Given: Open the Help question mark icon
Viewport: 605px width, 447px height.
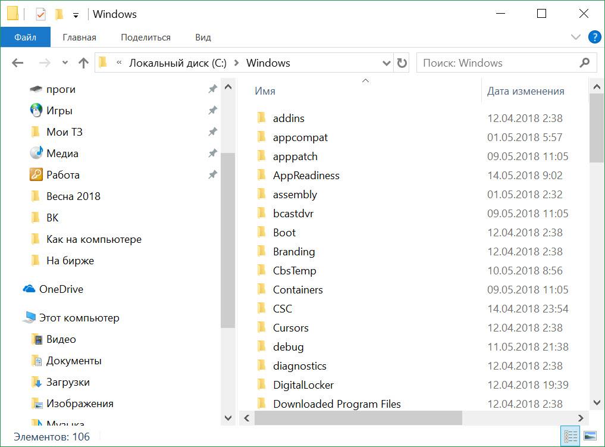Looking at the screenshot, I should pyautogui.click(x=594, y=37).
